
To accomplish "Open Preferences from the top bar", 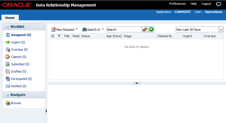I will tap(177, 4).
